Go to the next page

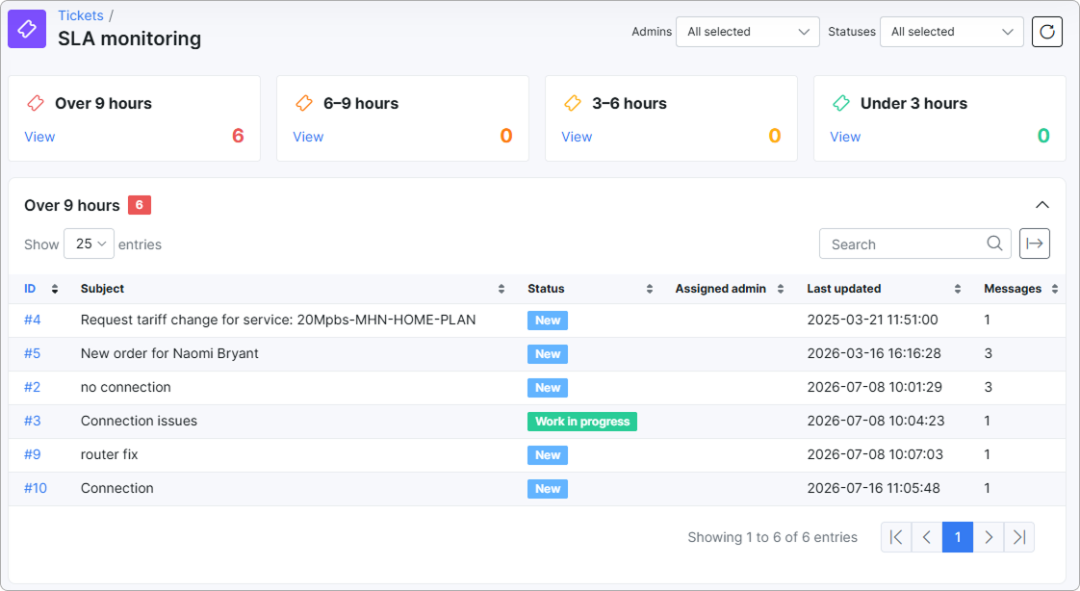tap(989, 537)
